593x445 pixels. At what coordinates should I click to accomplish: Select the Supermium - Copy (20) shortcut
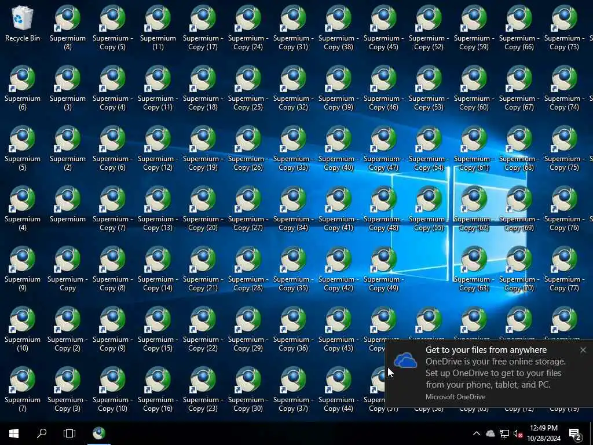(x=203, y=209)
